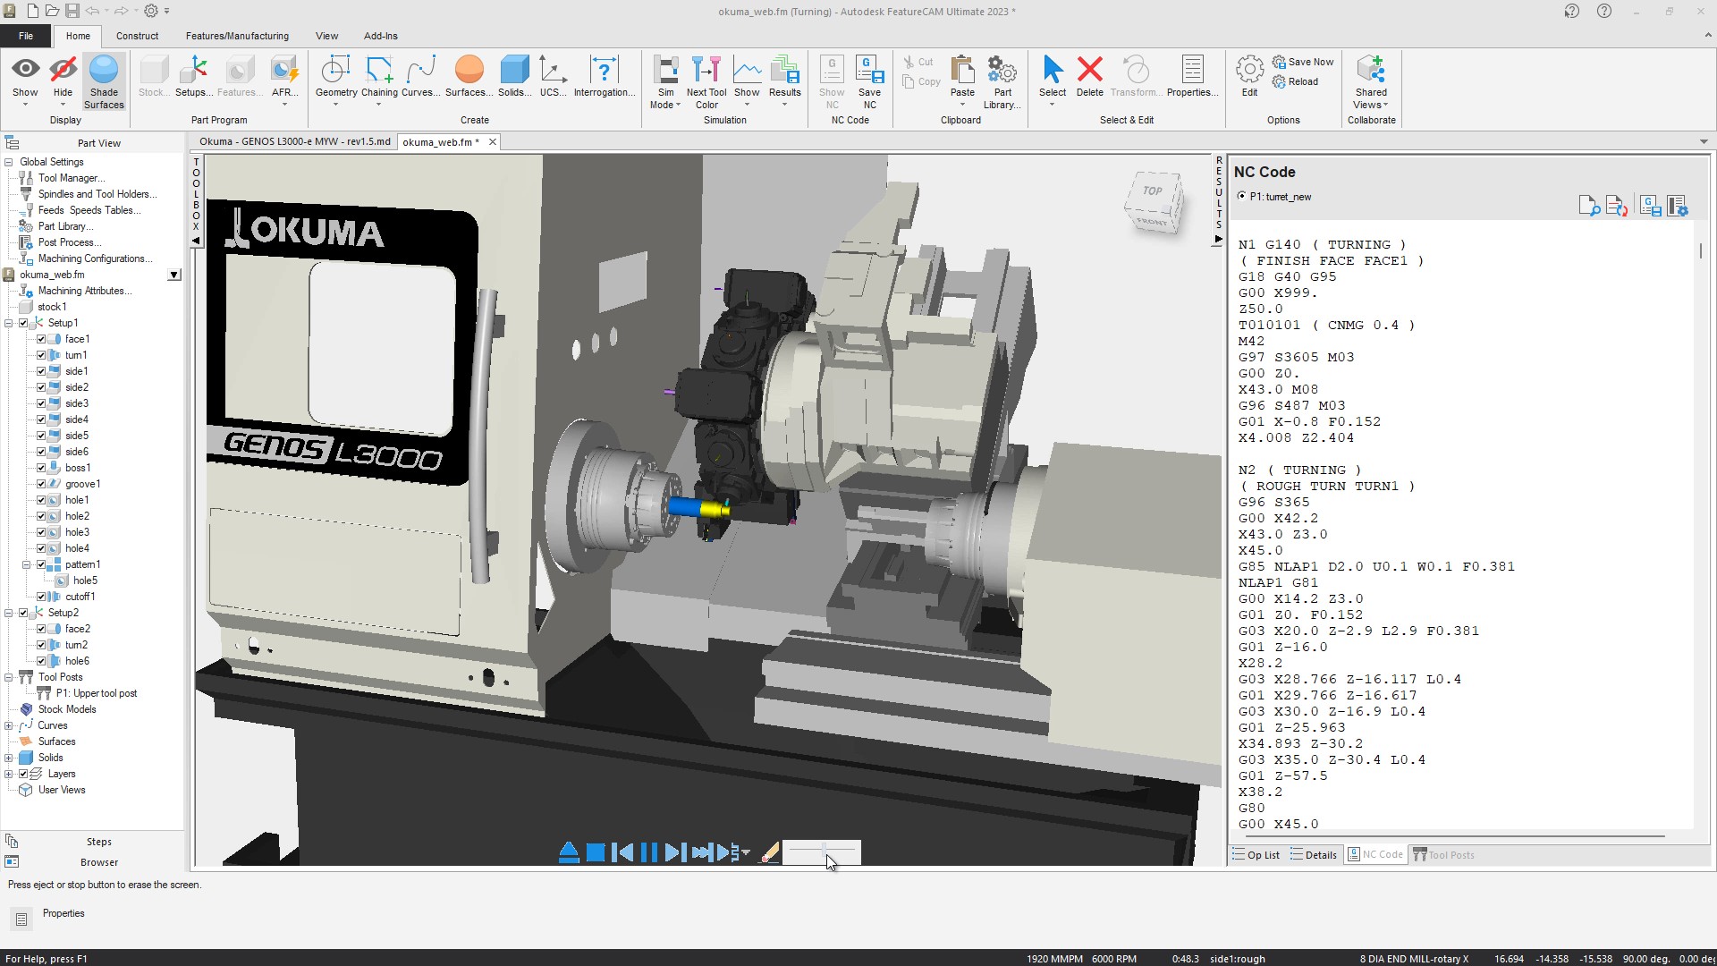Uncheck the turn1 feature checkbox
Viewport: 1717px width, 966px height.
click(x=41, y=355)
